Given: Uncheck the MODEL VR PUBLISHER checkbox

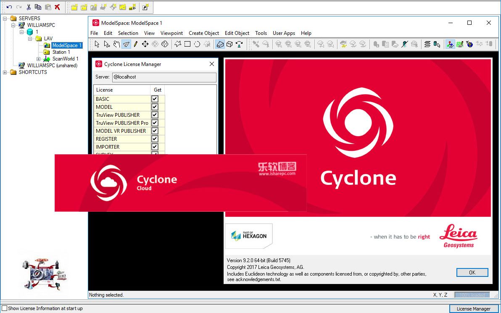Looking at the screenshot, I should pyautogui.click(x=155, y=131).
